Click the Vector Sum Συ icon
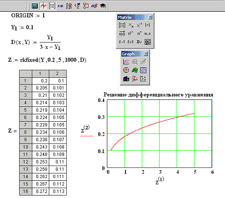 tap(139, 42)
